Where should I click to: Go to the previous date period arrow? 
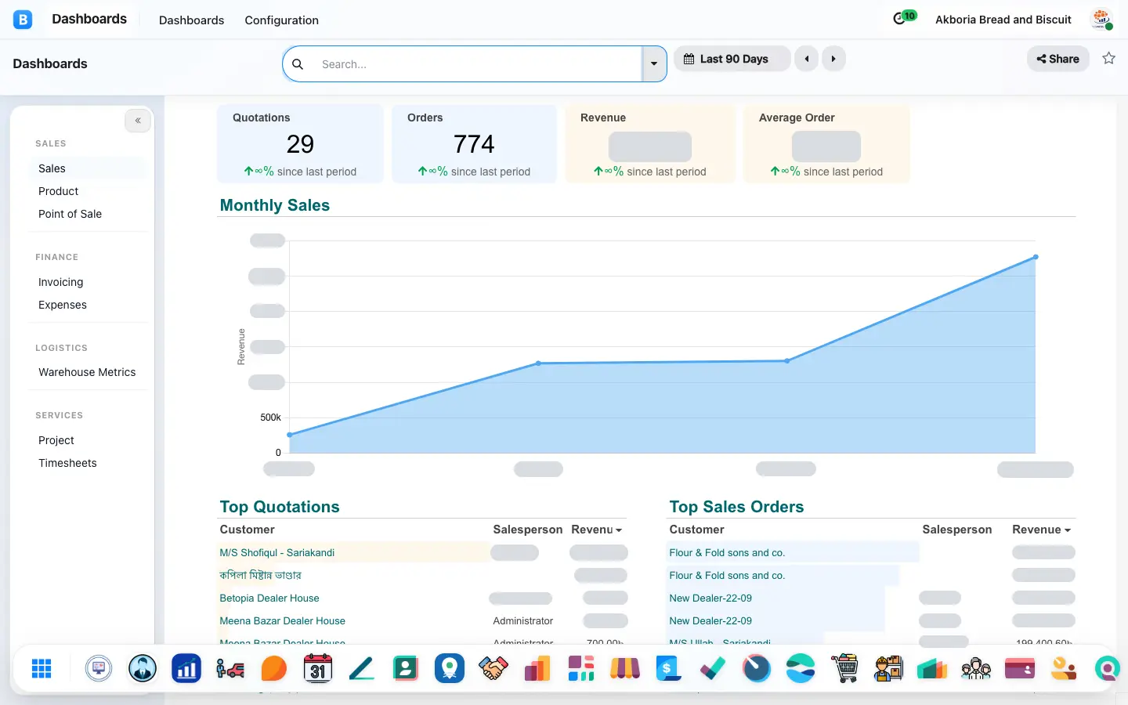tap(806, 59)
